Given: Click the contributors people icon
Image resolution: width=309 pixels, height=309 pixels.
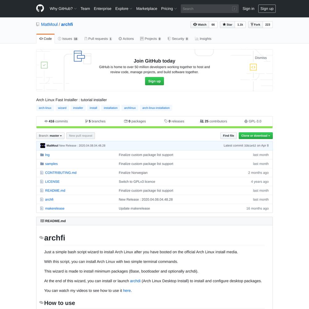Looking at the screenshot, I should click(202, 121).
